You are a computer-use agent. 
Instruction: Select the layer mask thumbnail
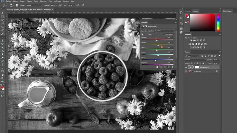pyautogui.click(x=197, y=67)
